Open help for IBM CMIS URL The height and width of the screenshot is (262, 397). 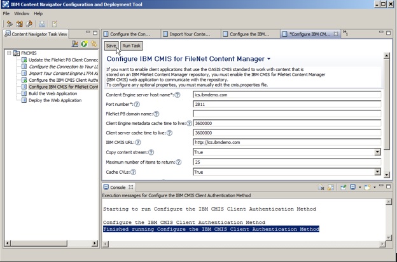point(138,142)
